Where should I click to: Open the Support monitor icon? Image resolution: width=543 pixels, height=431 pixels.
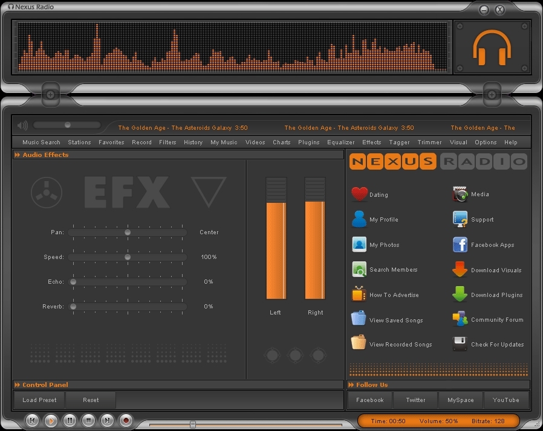[x=460, y=219]
